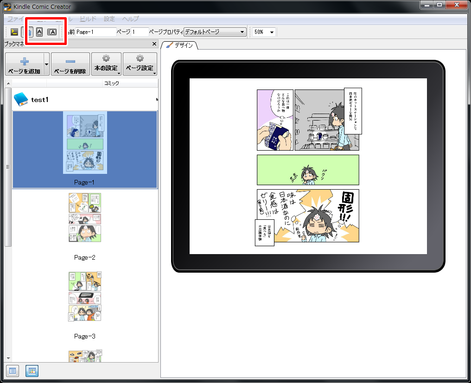The width and height of the screenshot is (471, 383).
Task: Open the デフォルトページ page property dropdown
Action: (215, 32)
